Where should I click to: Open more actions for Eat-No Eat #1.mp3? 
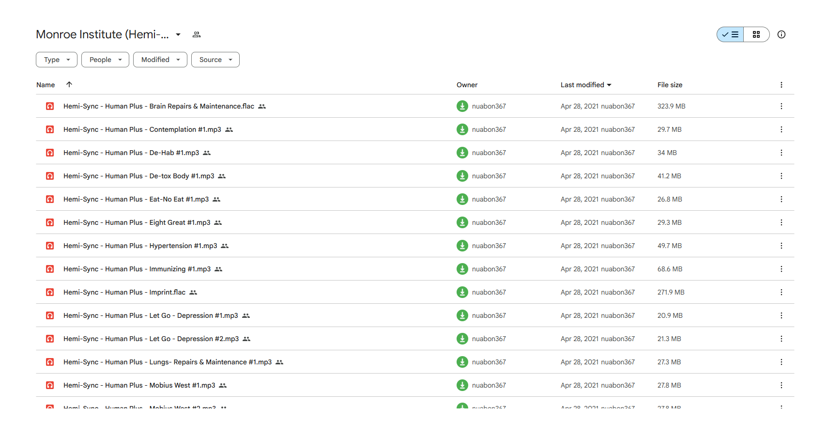781,199
